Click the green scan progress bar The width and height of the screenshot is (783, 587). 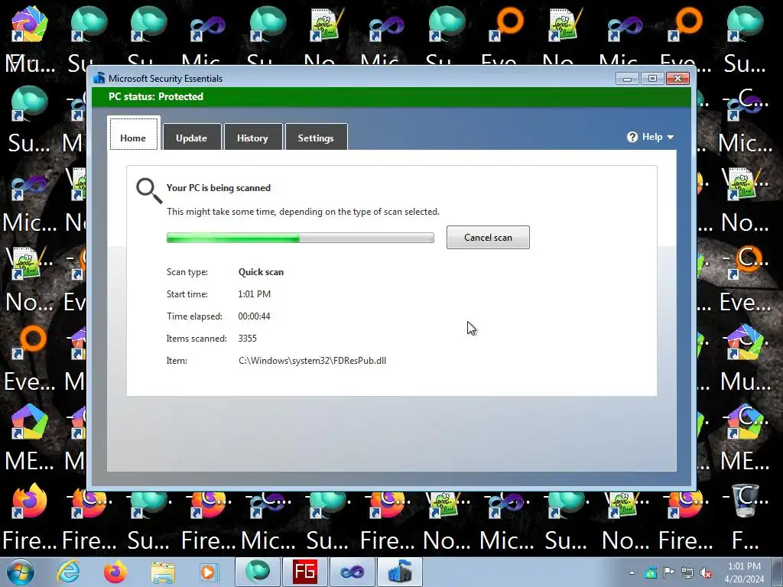click(300, 238)
